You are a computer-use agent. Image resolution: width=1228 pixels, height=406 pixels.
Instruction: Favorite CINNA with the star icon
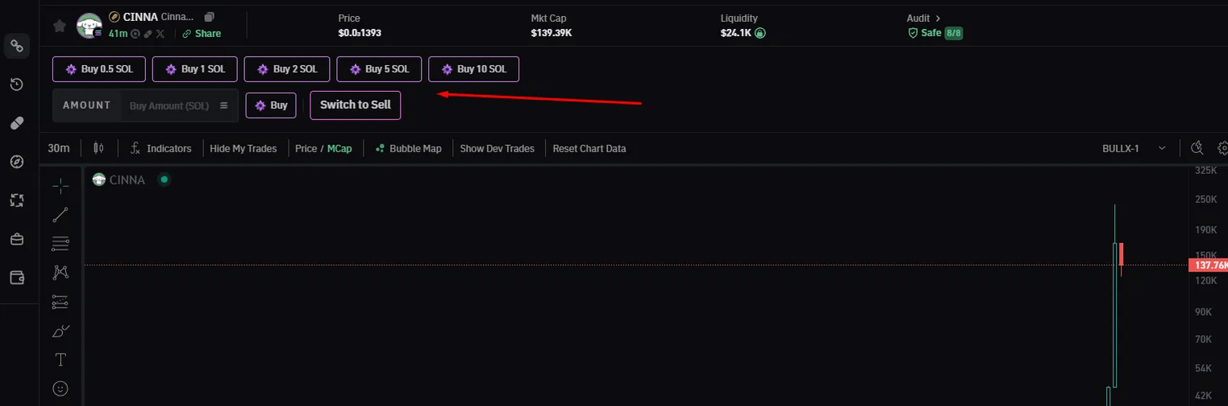coord(59,26)
